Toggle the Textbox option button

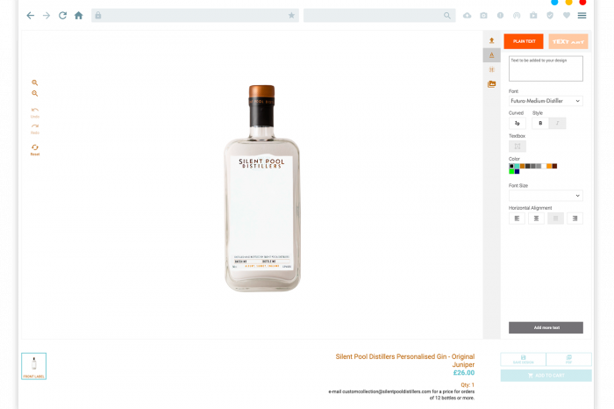coord(517,147)
